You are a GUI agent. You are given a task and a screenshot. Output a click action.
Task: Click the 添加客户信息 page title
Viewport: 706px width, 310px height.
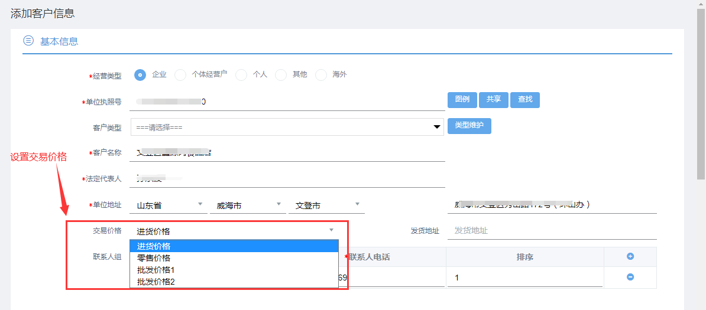(43, 13)
